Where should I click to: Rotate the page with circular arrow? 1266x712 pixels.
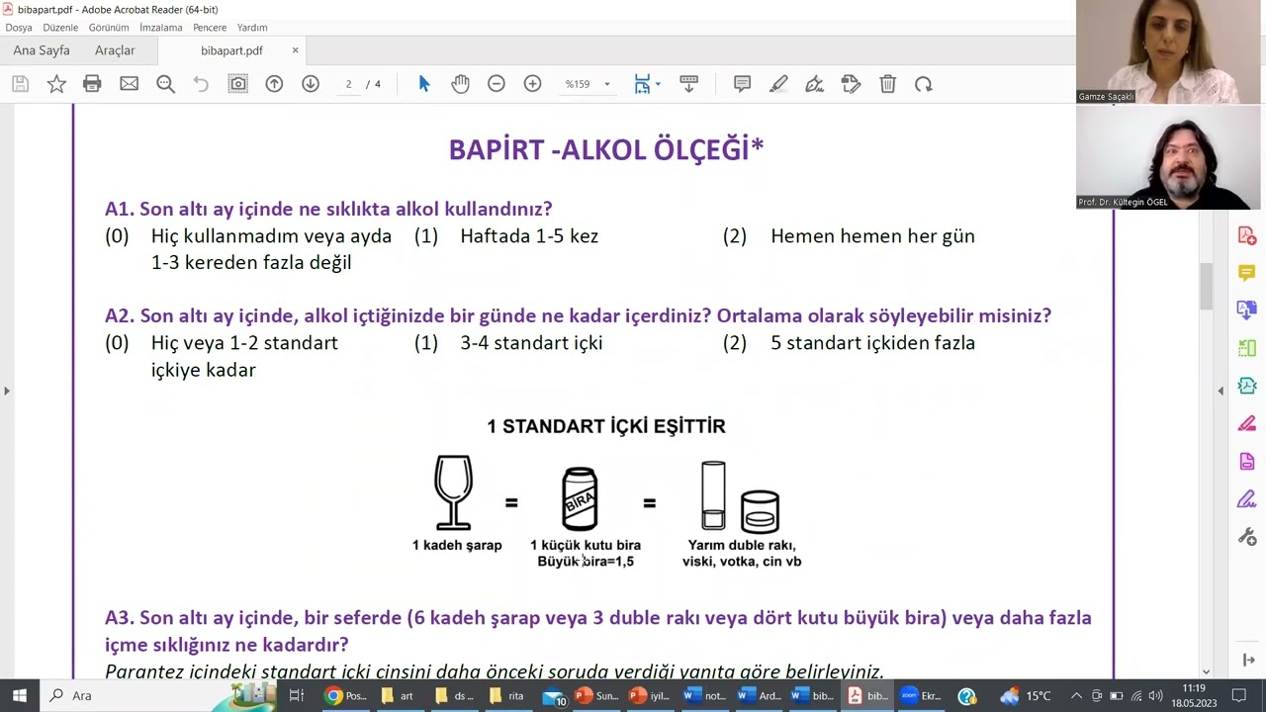click(x=924, y=84)
